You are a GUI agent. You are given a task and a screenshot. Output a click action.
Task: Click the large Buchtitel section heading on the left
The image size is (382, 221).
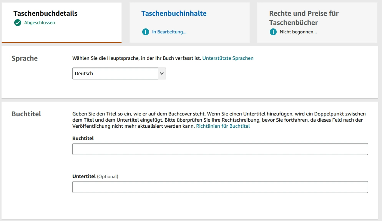26,114
